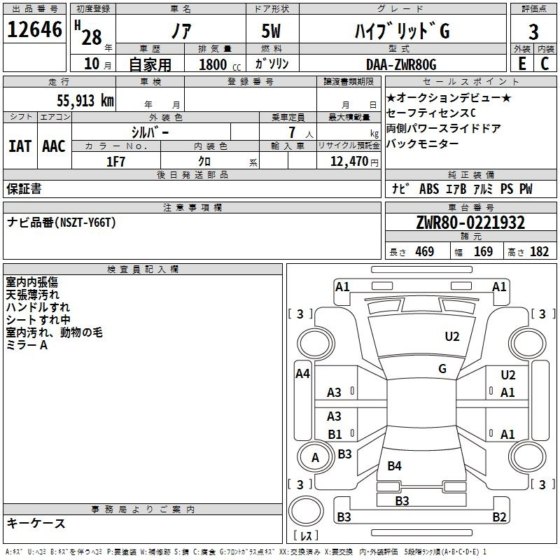
Task: Click the B2 bumper mark on diagram
Action: click(x=499, y=517)
